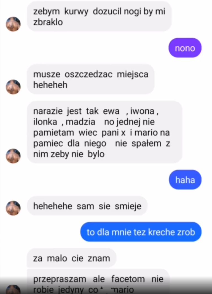Screen dimensions: 212x294
Task: Click the word 'heheheh' under 'musze oszczedzac'
Action: coord(50,85)
